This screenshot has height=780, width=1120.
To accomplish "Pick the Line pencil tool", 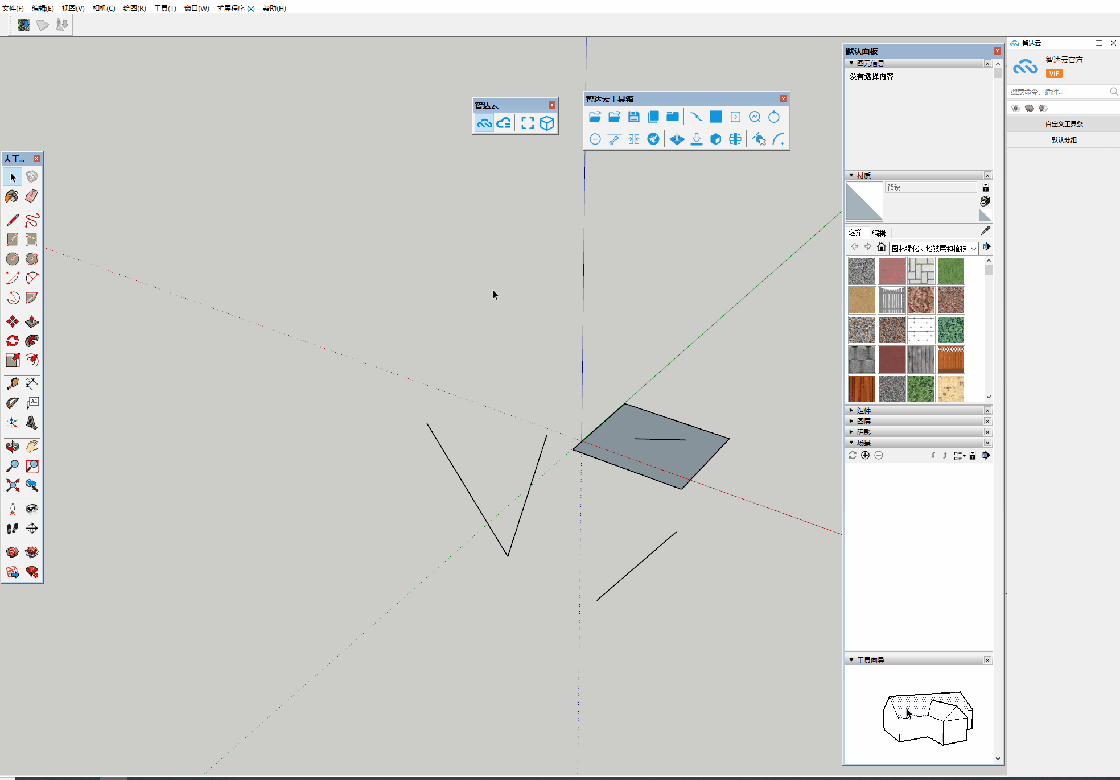I will tap(12, 220).
